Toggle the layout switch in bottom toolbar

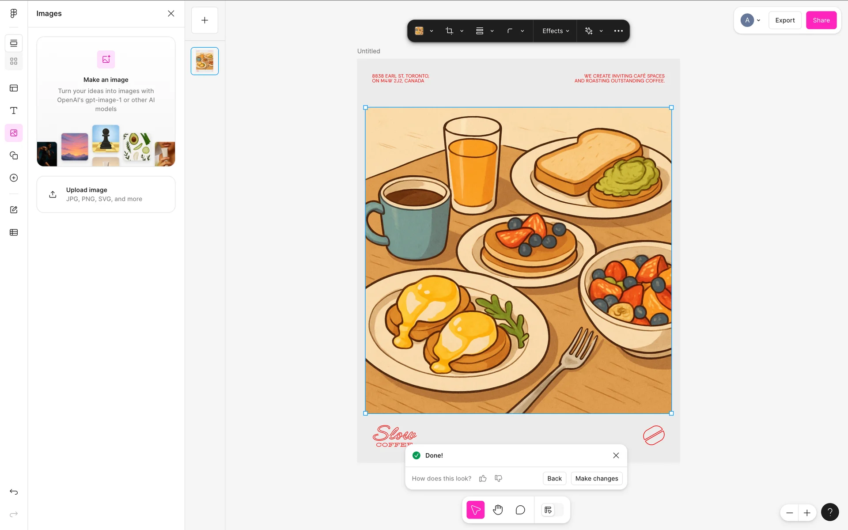tap(552, 510)
